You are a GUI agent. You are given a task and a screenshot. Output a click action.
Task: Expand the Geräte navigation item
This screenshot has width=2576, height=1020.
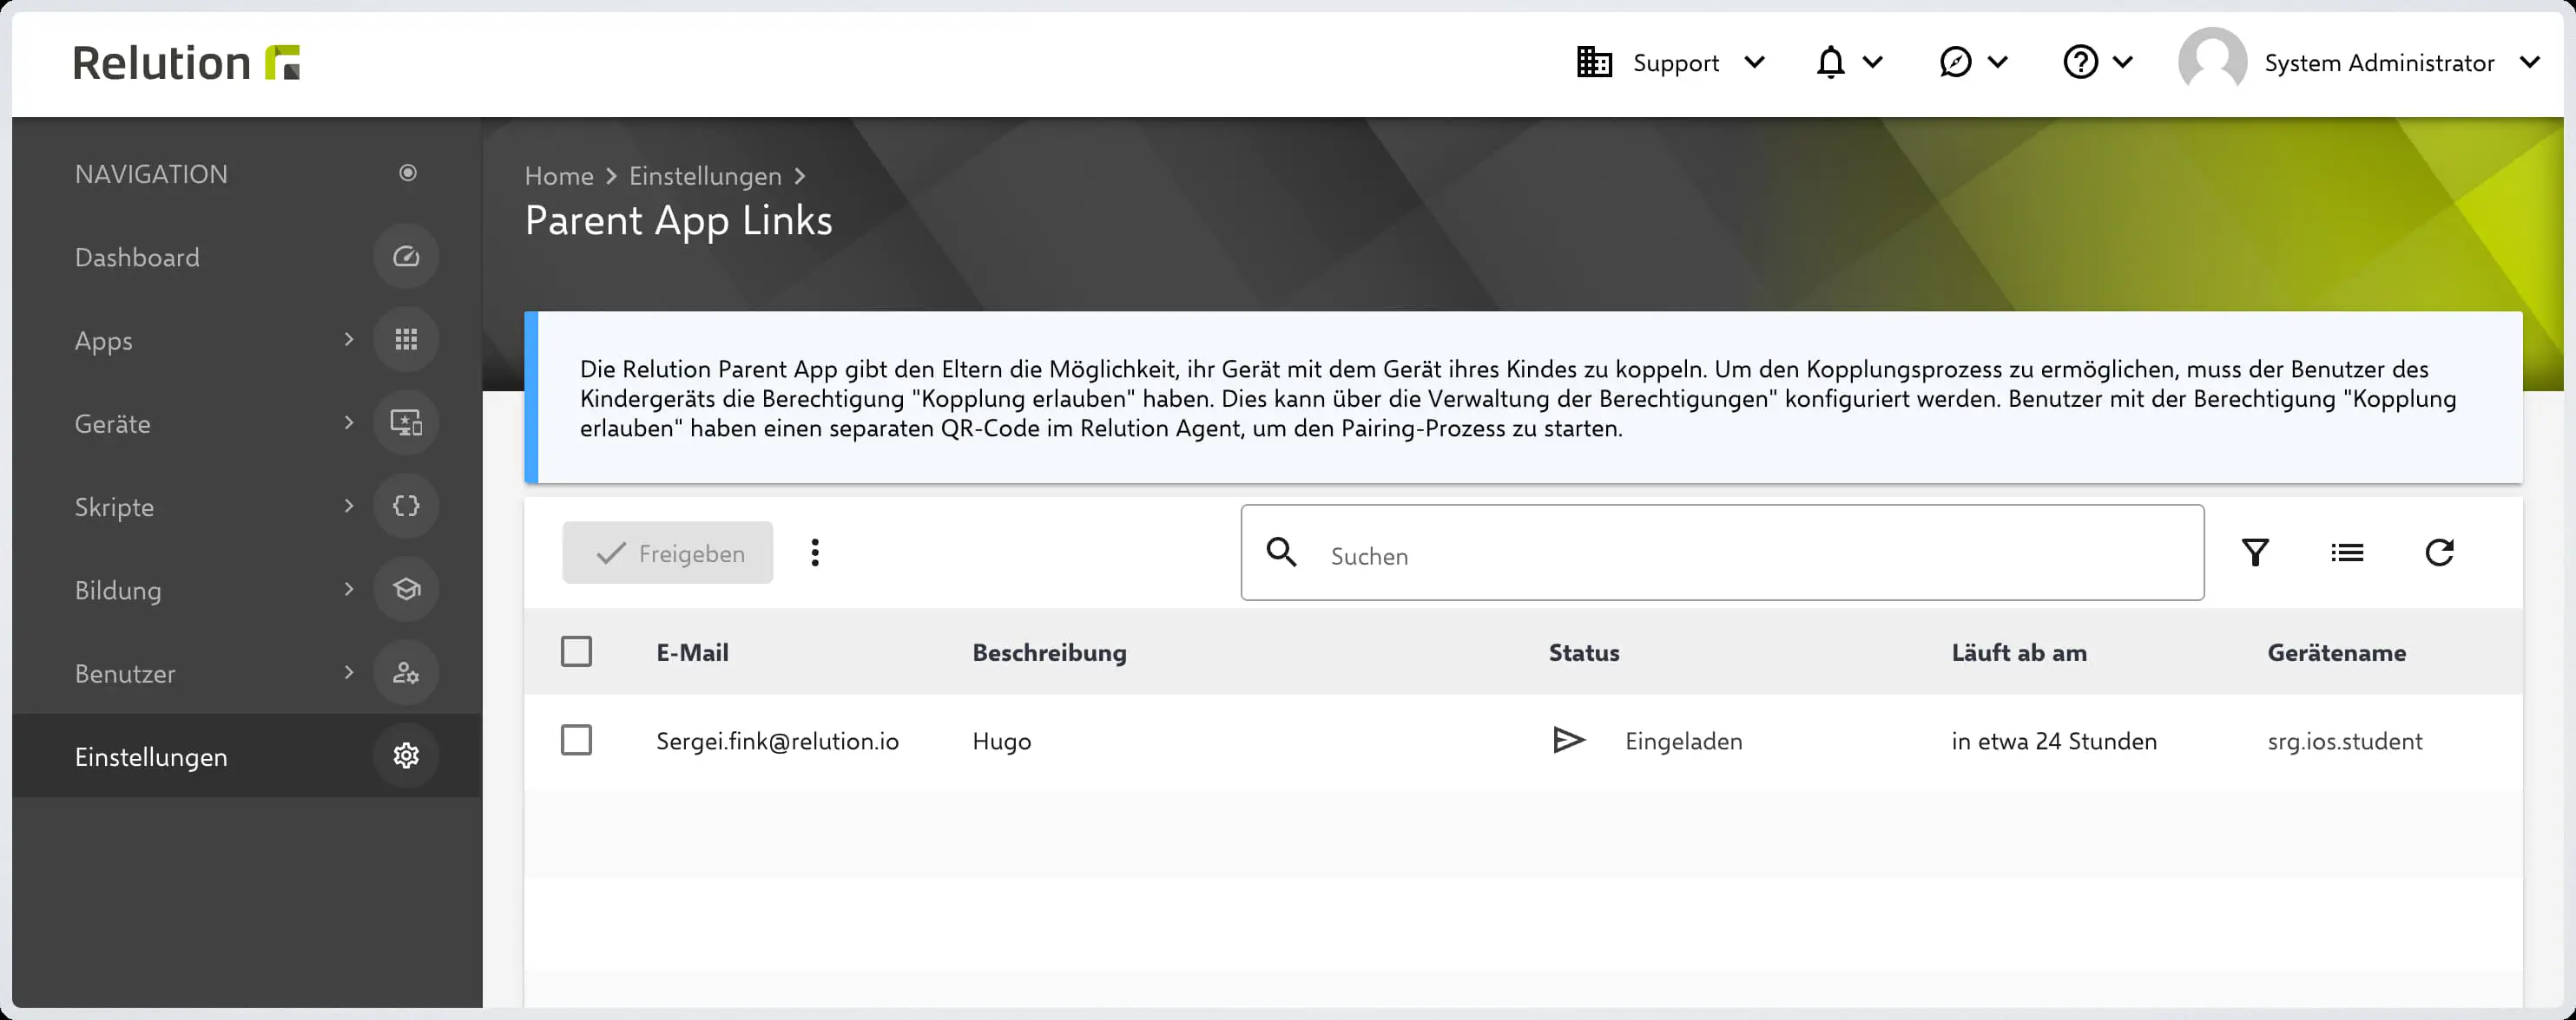click(x=113, y=423)
